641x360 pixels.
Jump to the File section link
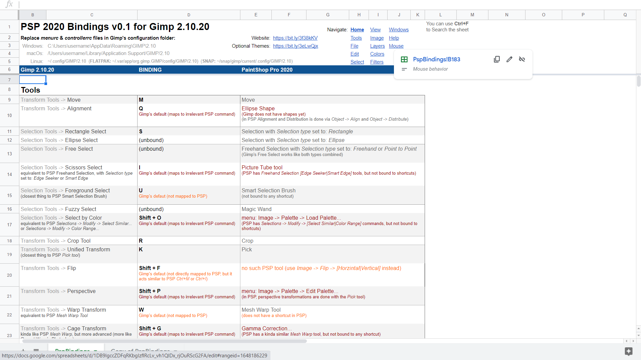tap(355, 46)
